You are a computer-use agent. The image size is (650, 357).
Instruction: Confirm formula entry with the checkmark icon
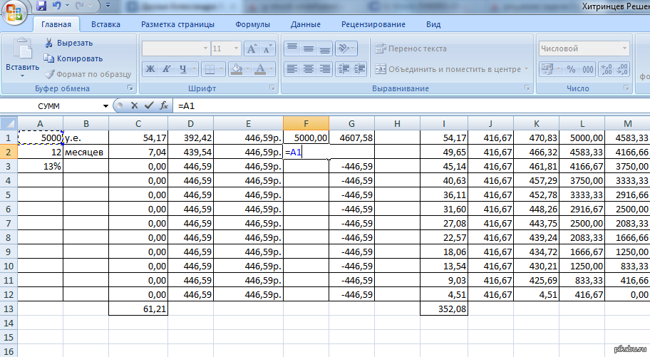click(148, 105)
